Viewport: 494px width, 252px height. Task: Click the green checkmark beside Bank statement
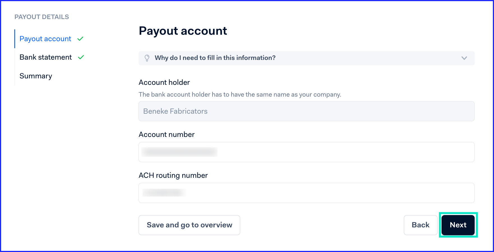pyautogui.click(x=81, y=57)
